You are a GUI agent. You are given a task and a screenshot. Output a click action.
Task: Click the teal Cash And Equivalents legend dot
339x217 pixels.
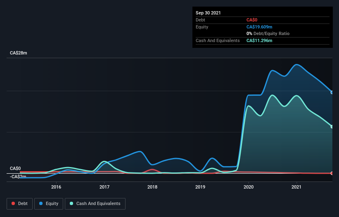point(71,203)
